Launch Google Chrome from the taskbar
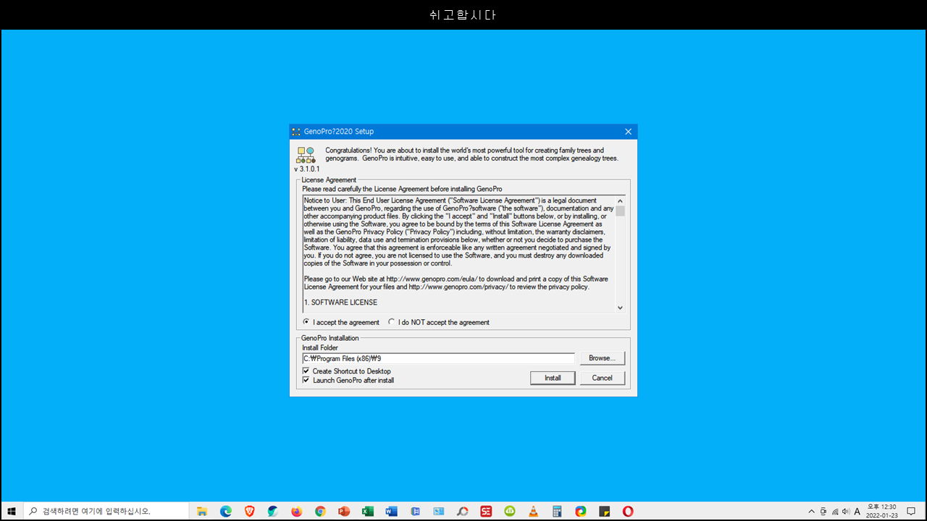Viewport: 927px width, 521px height. tap(320, 511)
